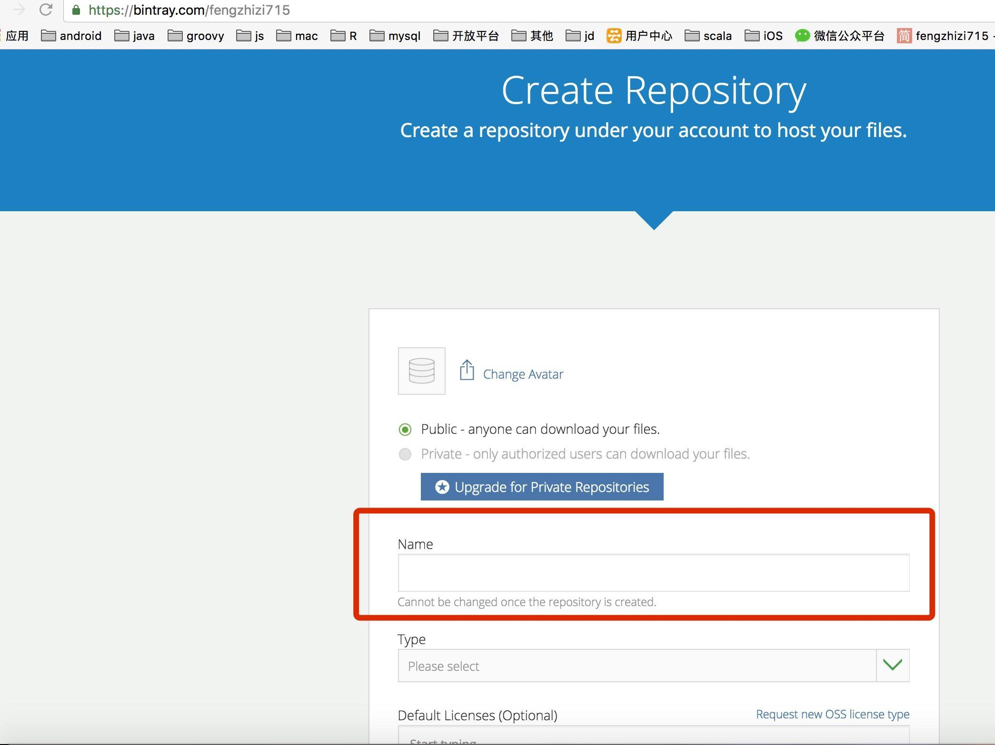Click the upload icon beside Change Avatar
This screenshot has height=745, width=995.
click(467, 370)
